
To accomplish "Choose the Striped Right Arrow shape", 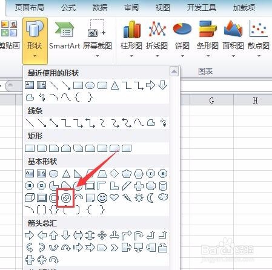I will coord(78,248).
